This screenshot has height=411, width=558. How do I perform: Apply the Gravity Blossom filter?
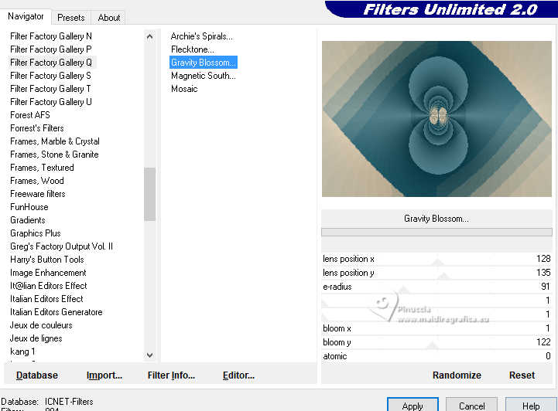coord(413,406)
